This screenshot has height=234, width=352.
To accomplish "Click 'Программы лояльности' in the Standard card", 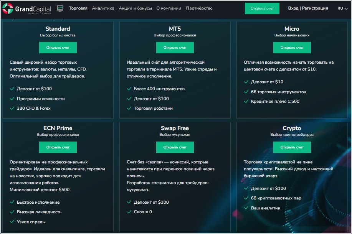I will (41, 99).
